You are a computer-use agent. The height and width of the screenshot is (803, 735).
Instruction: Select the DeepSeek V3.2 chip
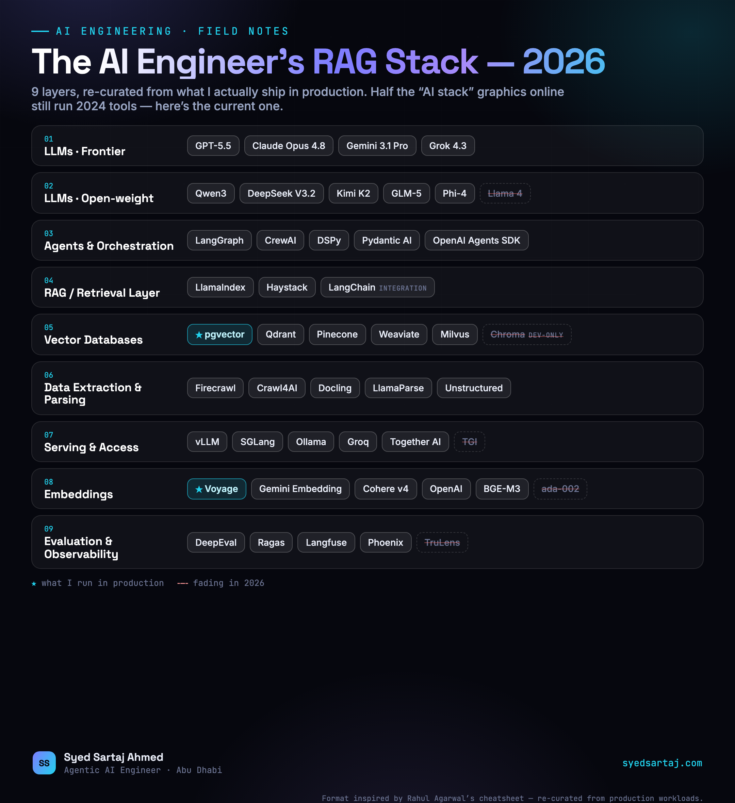282,193
